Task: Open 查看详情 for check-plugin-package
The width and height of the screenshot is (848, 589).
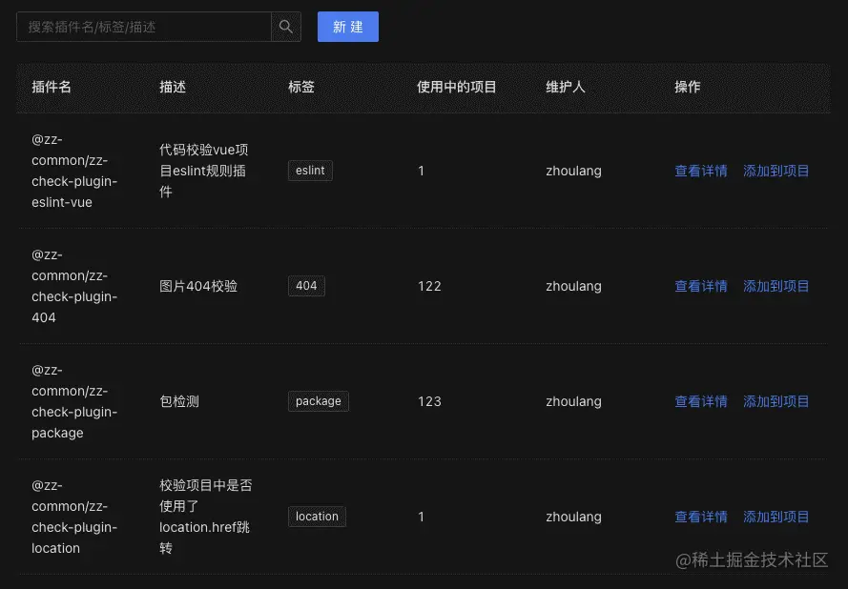Action: 701,401
